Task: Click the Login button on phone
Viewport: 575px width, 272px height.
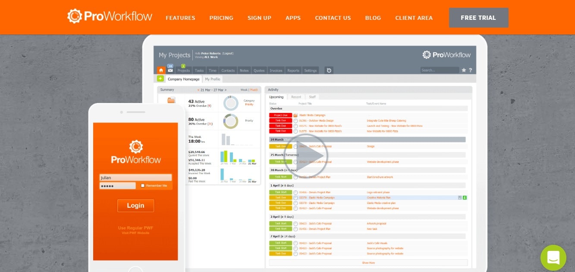Action: pos(135,206)
